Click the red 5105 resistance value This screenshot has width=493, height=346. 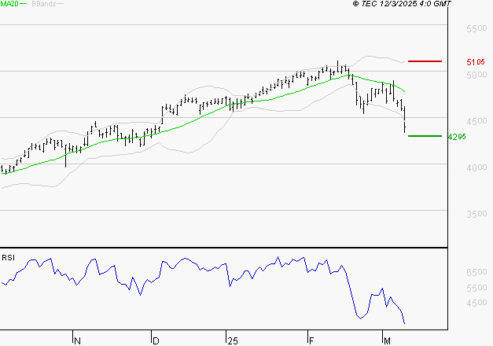tap(476, 62)
